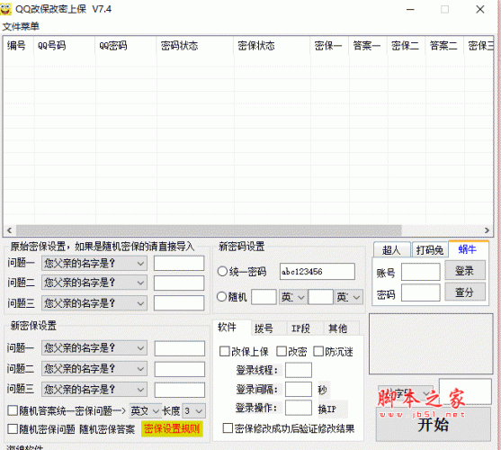Click new 密保 问题三 answer field
Viewport: 501px width, 450px height.
(180, 390)
